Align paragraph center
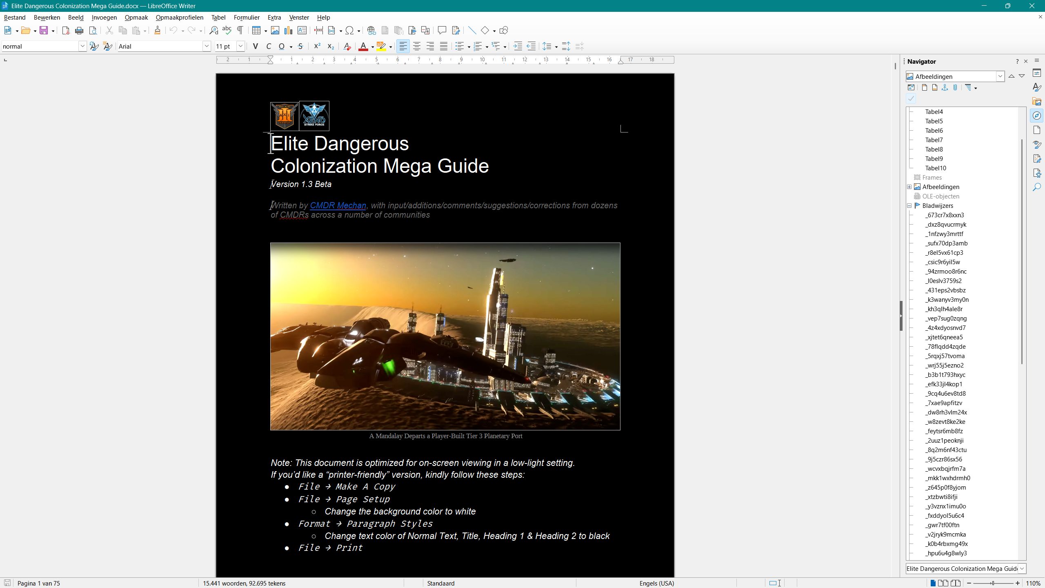 417,46
